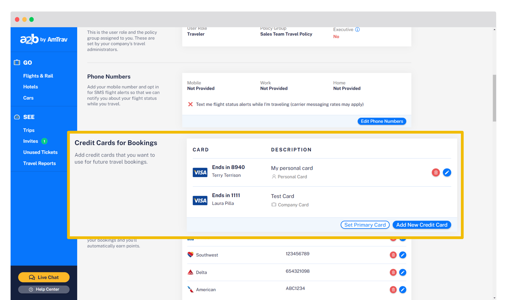Open Travel Reports
This screenshot has height=300, width=507.
click(x=39, y=163)
